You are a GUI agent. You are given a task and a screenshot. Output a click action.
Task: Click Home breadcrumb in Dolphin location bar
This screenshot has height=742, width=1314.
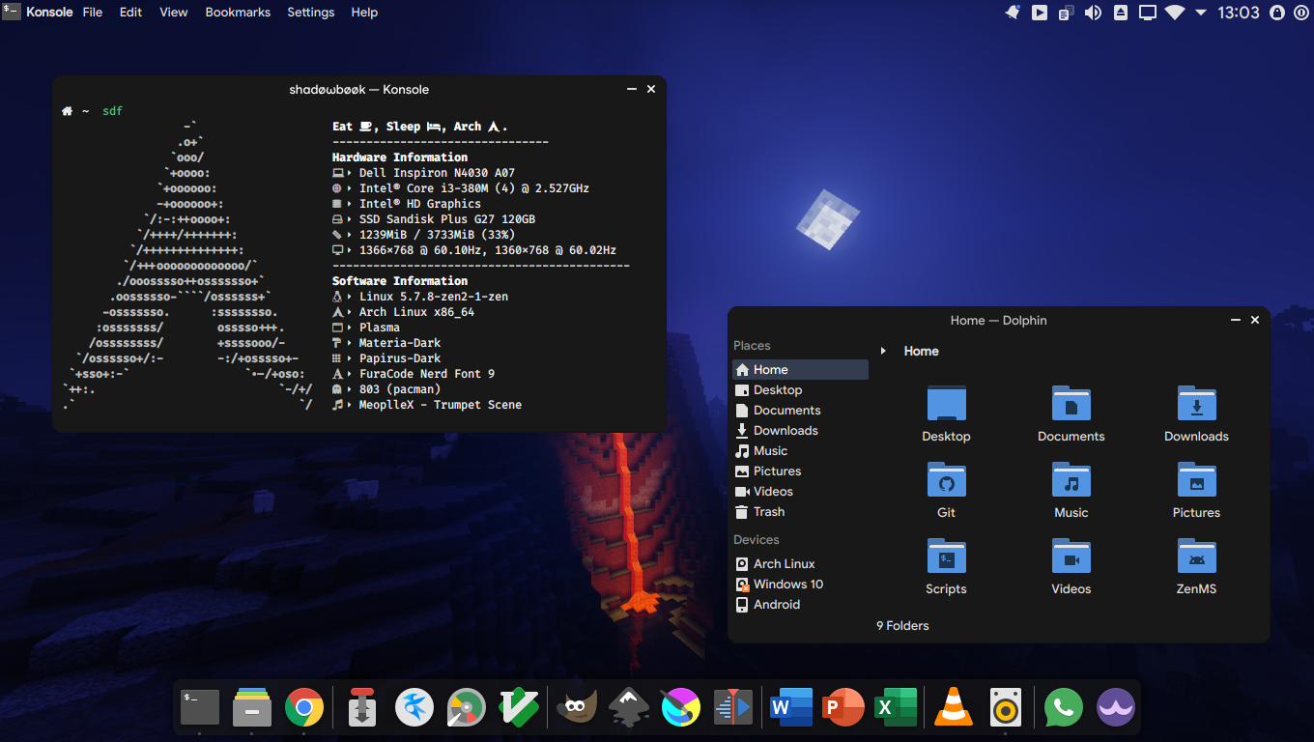[x=921, y=351]
